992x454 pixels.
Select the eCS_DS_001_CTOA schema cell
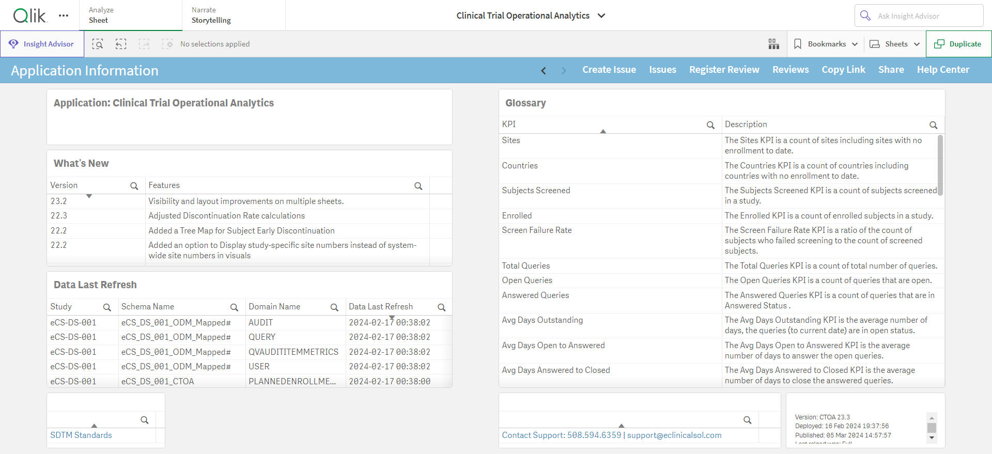[x=182, y=381]
